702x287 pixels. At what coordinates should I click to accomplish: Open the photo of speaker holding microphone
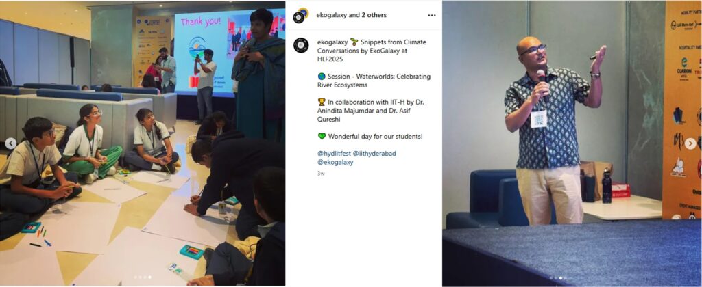point(572,143)
